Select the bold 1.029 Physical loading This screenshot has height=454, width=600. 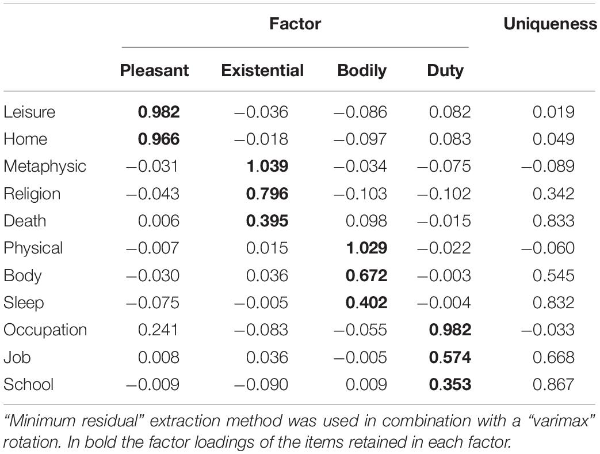[366, 248]
